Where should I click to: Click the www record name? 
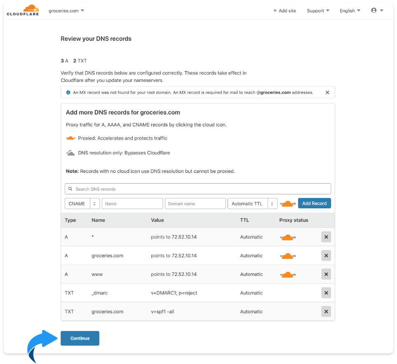point(97,274)
